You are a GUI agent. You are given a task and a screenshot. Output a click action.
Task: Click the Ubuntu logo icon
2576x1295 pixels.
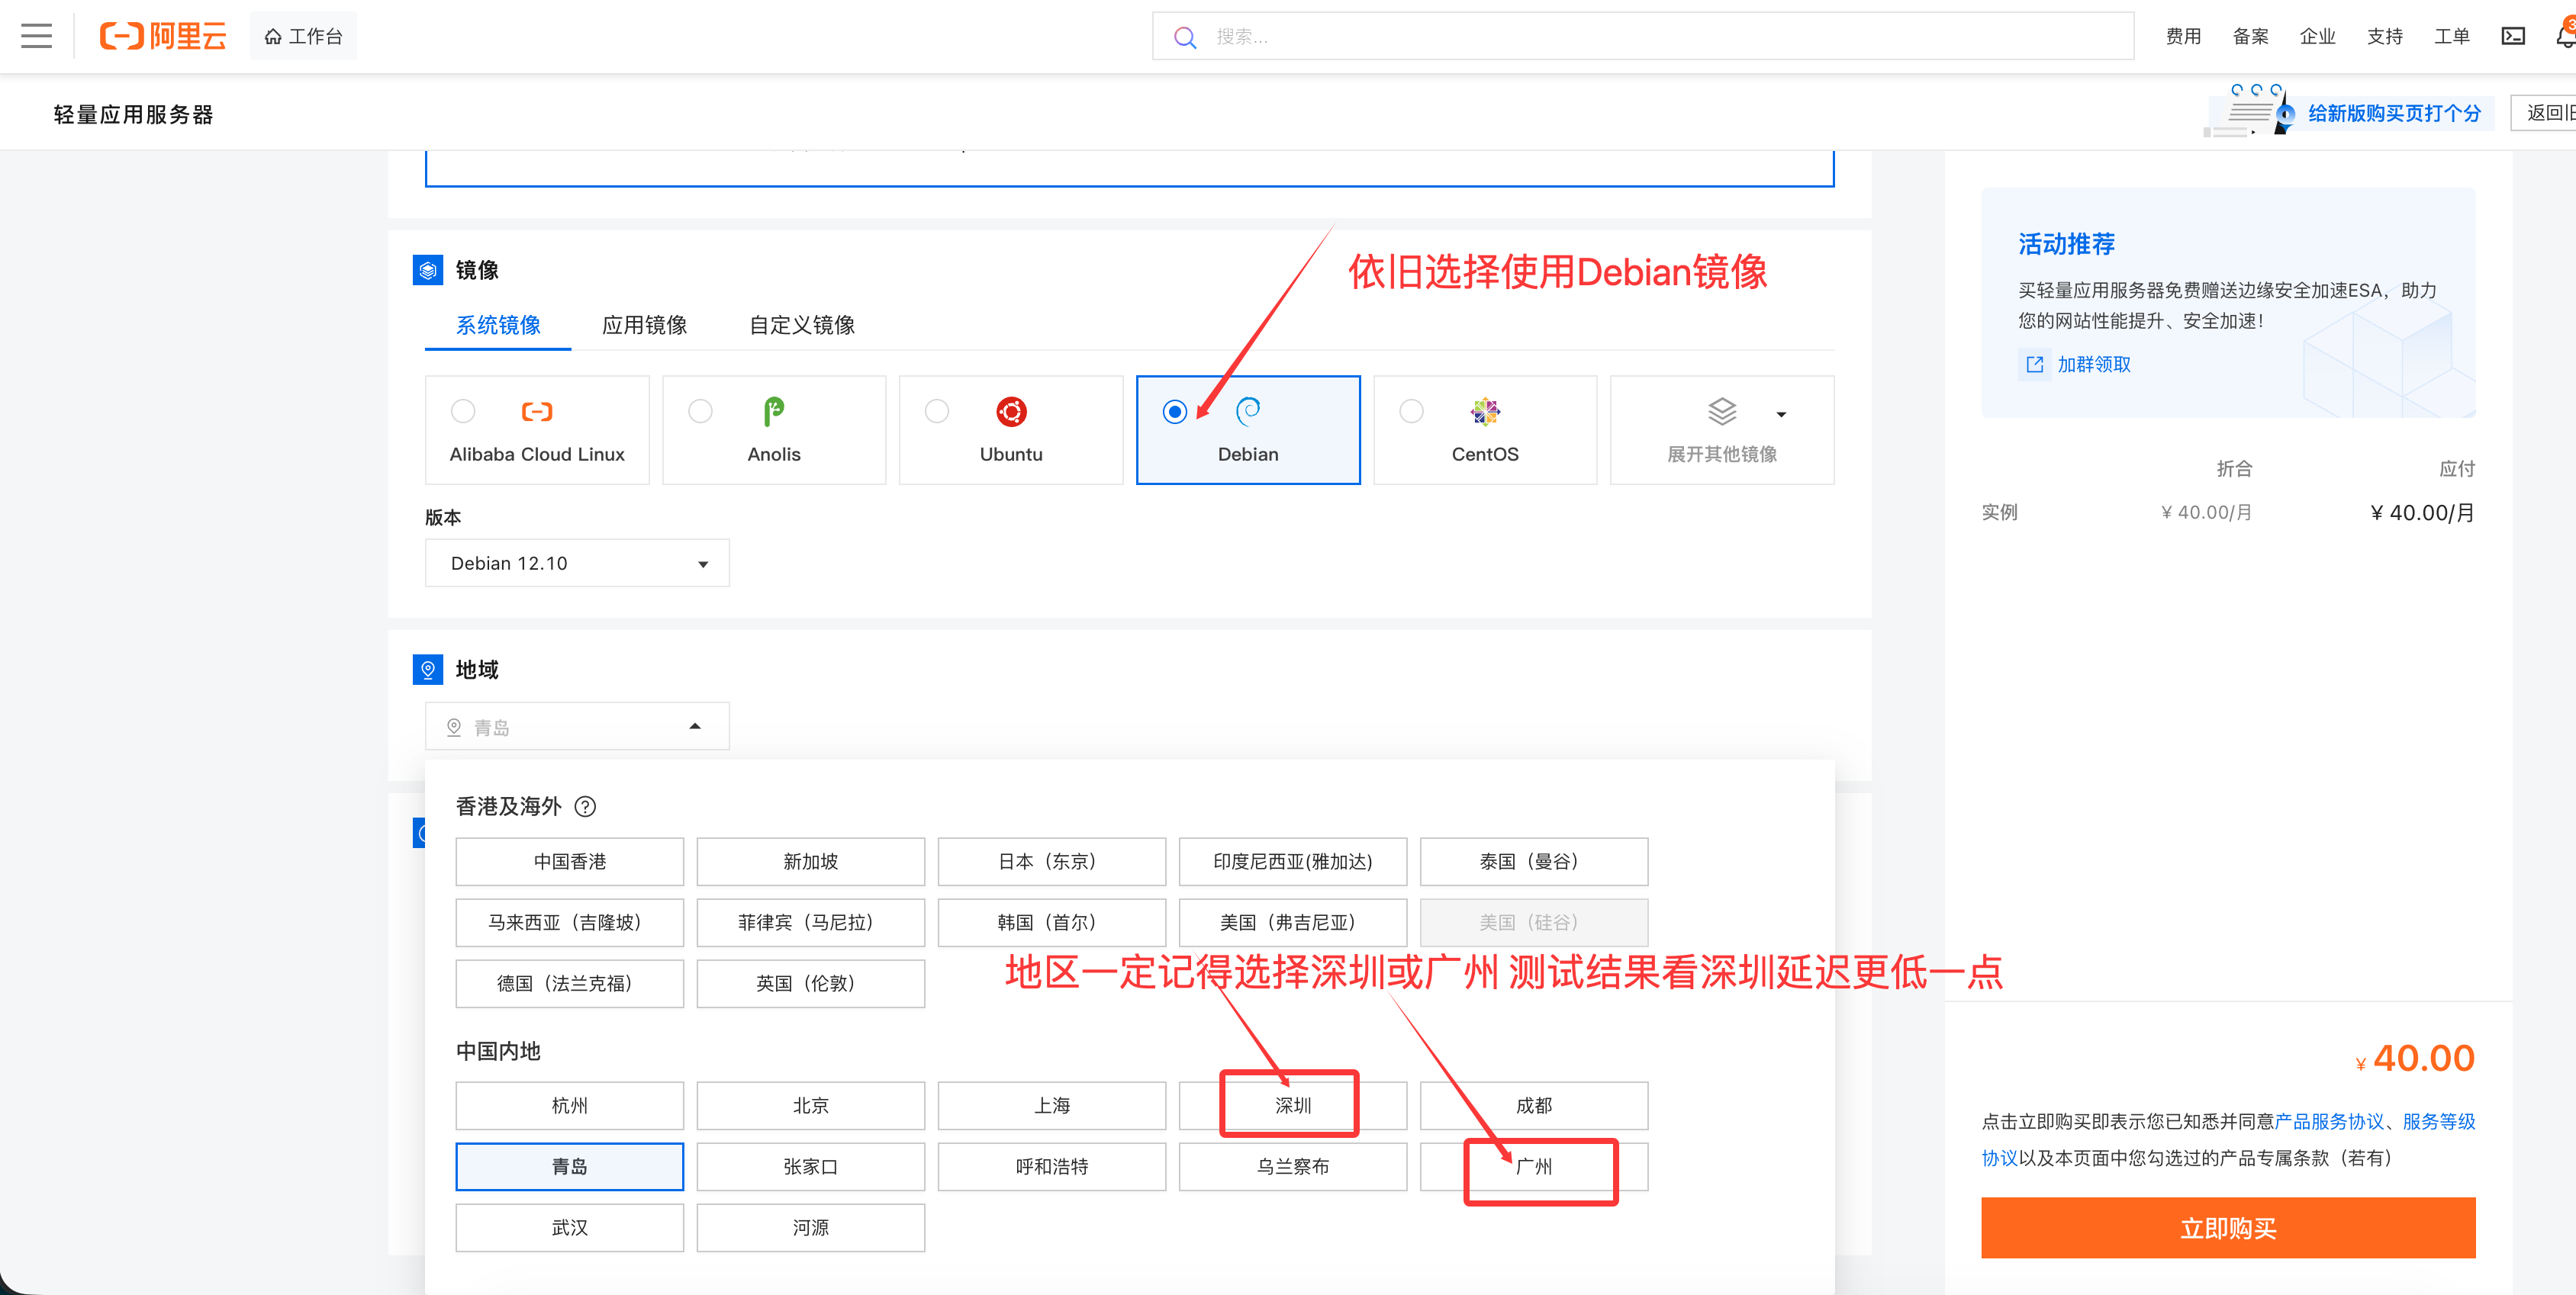[1011, 410]
